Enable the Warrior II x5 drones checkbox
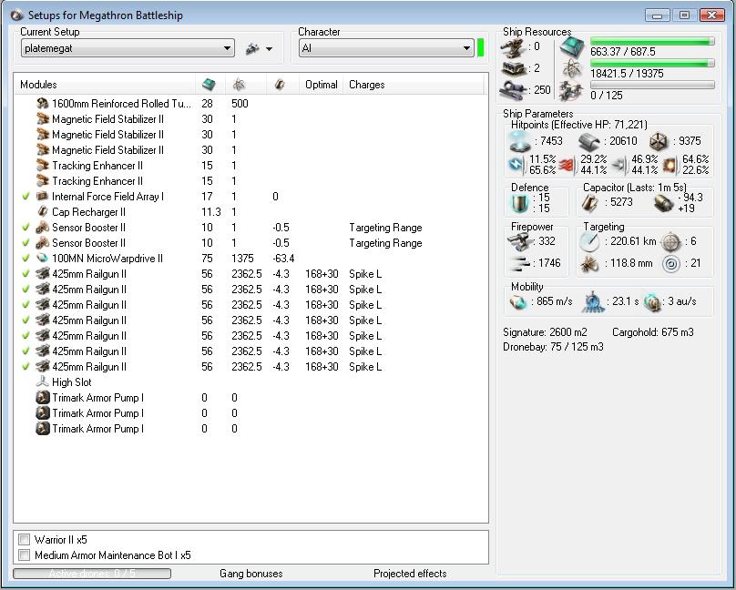Viewport: 736px width, 590px height. pyautogui.click(x=24, y=539)
